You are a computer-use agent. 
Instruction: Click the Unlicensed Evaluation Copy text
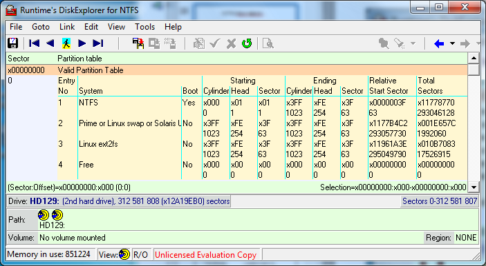[x=206, y=255]
